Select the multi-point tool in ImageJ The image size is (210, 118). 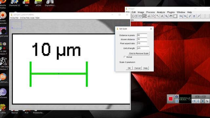tap(153, 16)
